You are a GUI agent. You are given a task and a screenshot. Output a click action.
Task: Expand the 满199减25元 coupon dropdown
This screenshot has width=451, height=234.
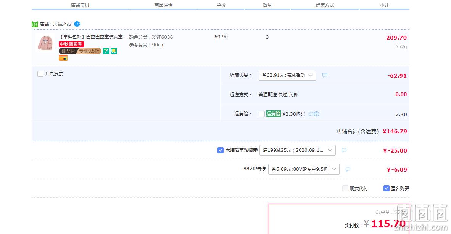click(x=297, y=150)
